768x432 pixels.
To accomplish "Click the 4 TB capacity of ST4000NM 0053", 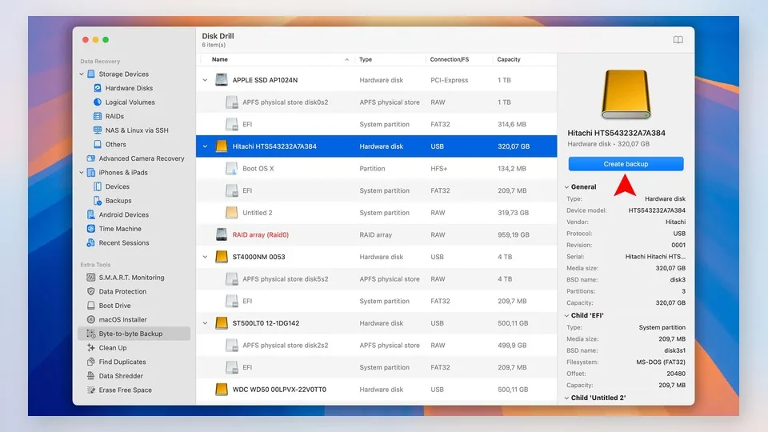I will tap(505, 257).
